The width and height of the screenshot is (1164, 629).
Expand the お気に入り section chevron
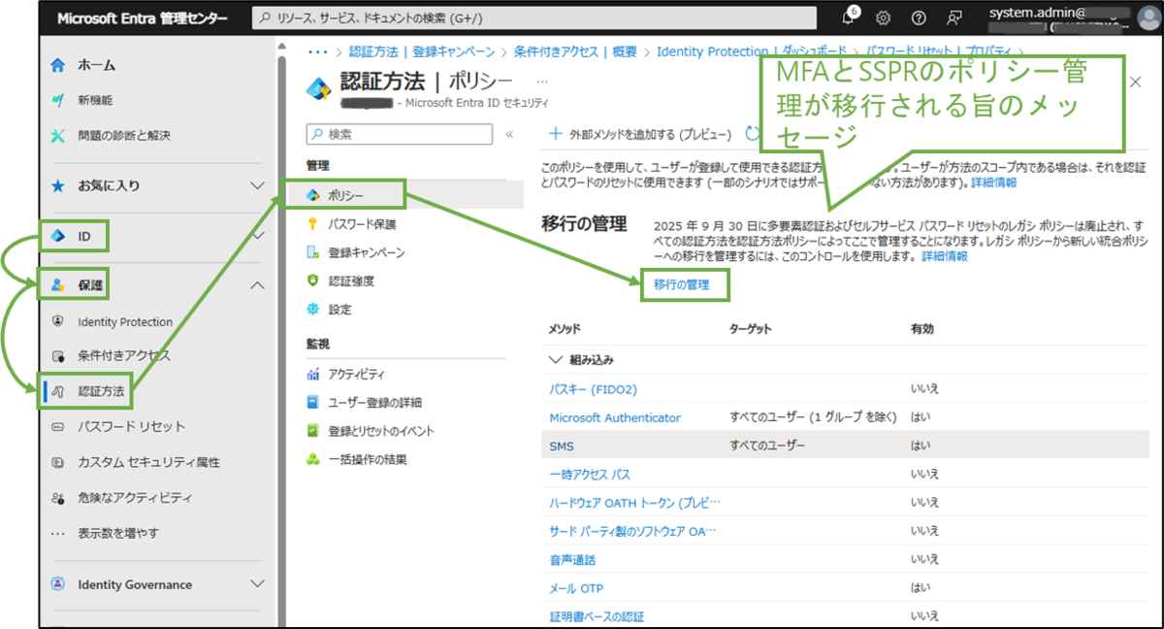(x=257, y=185)
